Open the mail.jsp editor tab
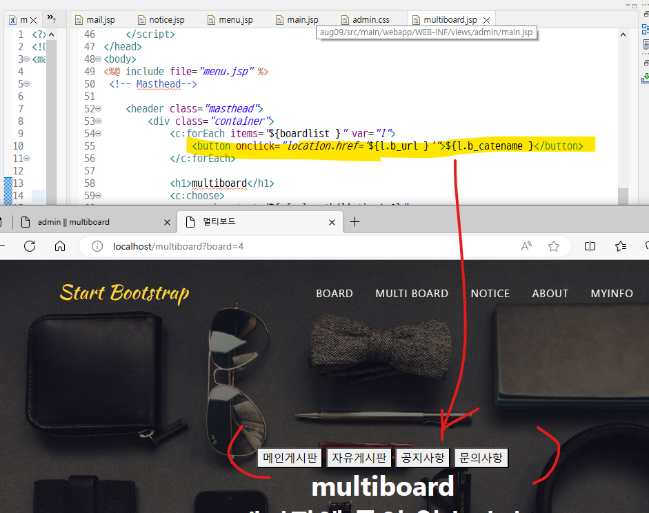Image resolution: width=649 pixels, height=513 pixels. click(x=94, y=19)
